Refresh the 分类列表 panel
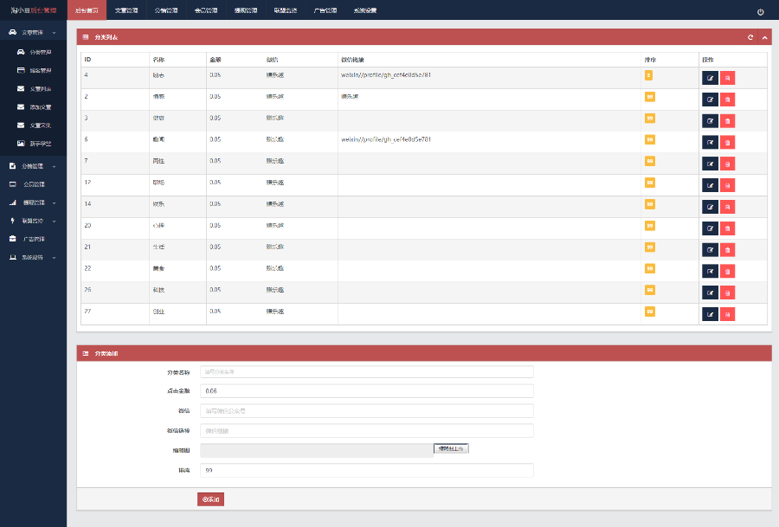Screen dimensions: 779x527 750,37
